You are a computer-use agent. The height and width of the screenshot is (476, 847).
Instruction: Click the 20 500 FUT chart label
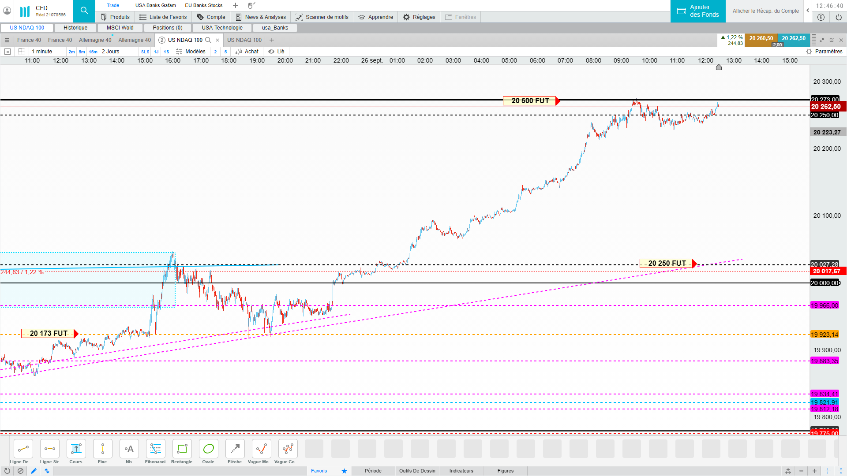(x=530, y=101)
